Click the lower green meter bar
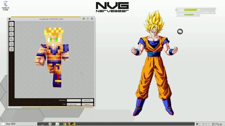 click(x=191, y=15)
